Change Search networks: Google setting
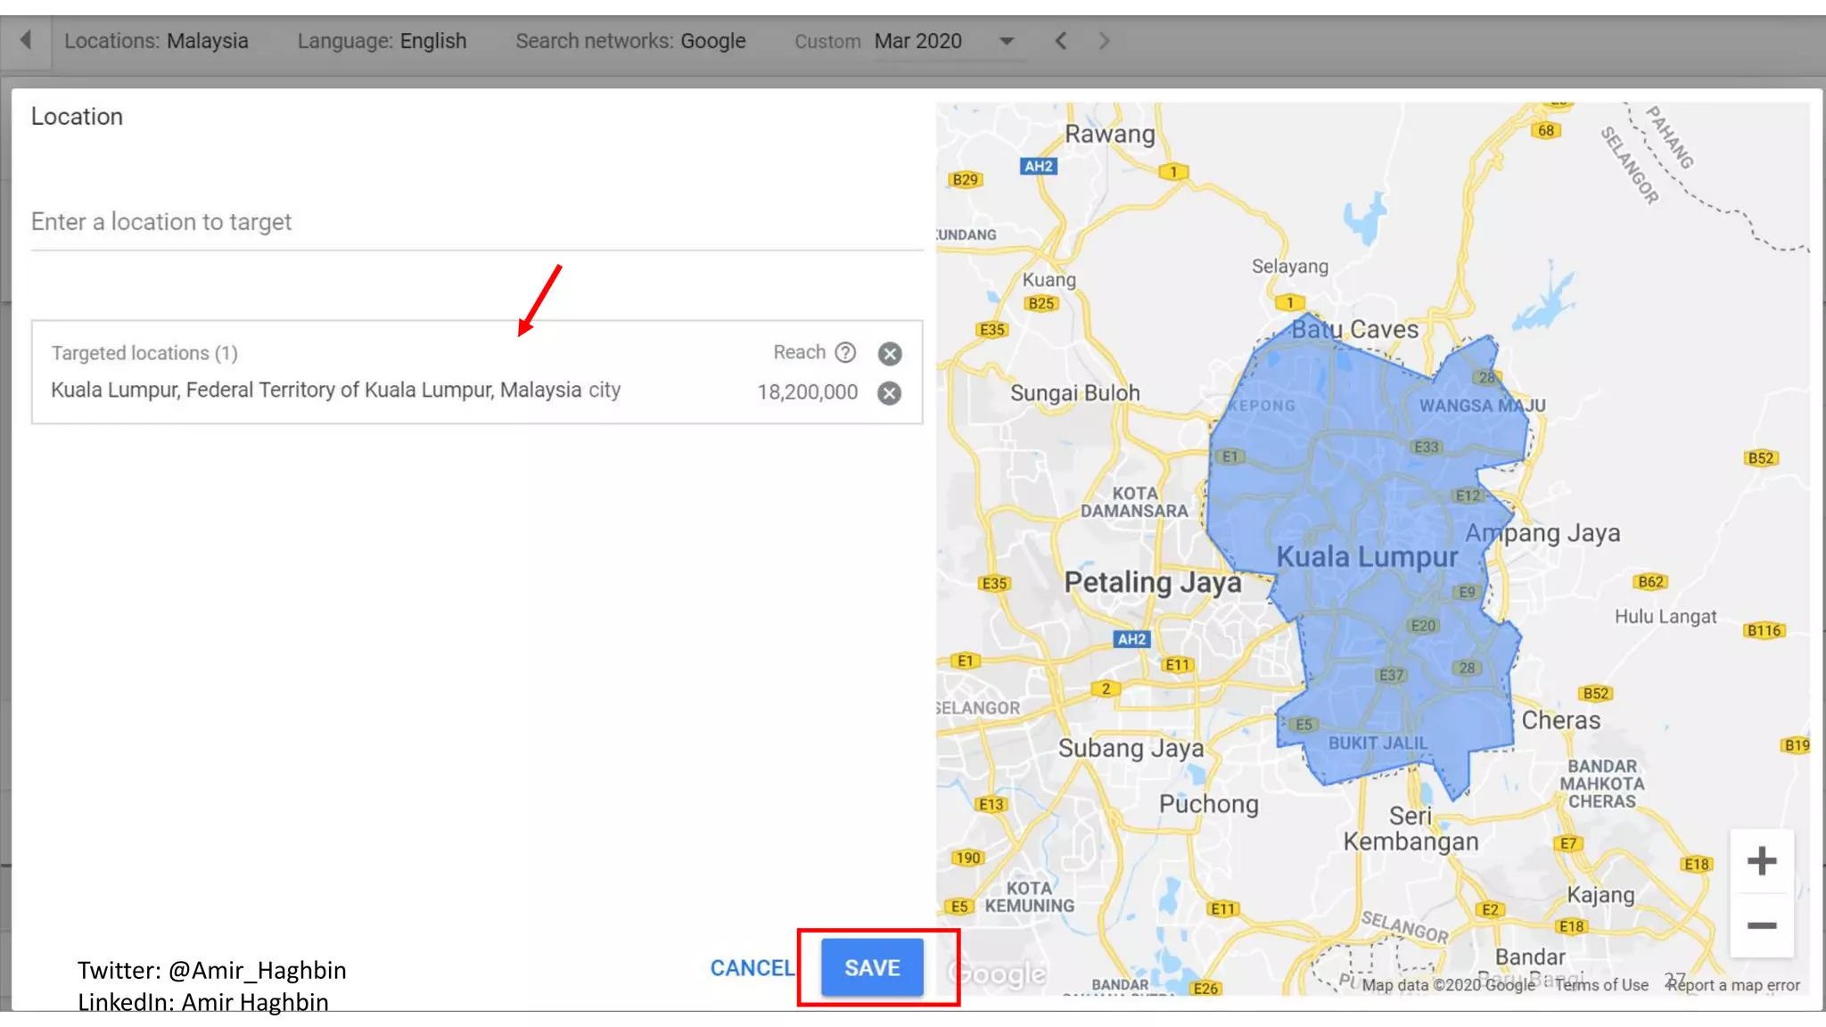 coord(630,41)
